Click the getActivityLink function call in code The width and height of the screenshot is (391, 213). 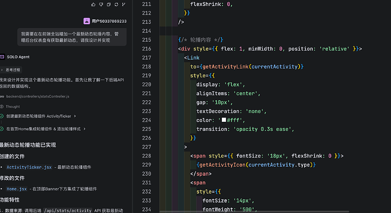tap(225, 67)
